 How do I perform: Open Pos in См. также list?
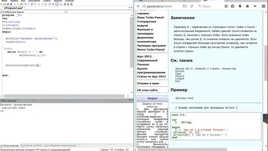point(178,81)
